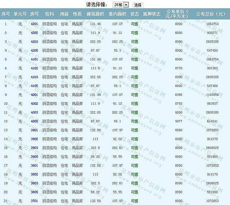Screen dimensions: 230x205
Task: Open room 4103 link
Action: point(34,77)
